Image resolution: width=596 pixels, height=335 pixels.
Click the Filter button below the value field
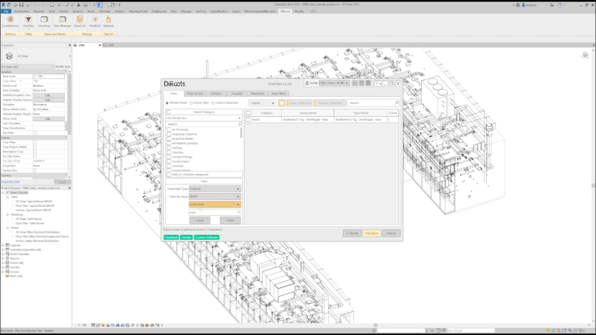230,220
